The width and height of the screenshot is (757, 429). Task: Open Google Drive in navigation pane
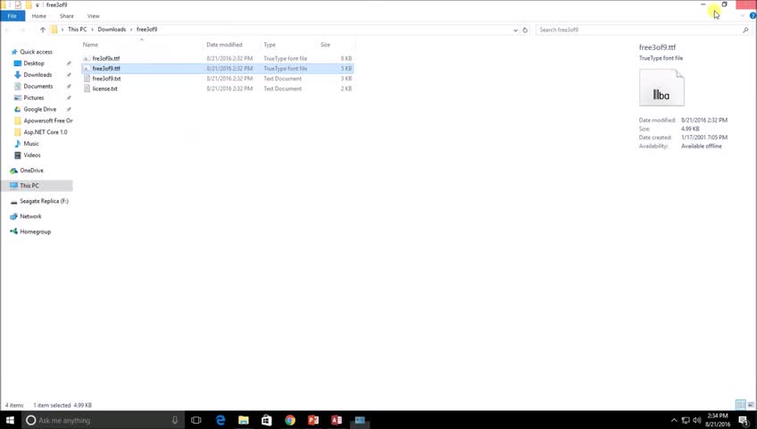coord(39,110)
